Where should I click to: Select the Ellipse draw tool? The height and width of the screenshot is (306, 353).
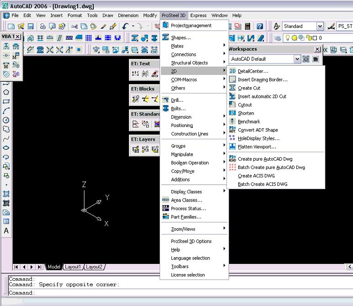[x=6, y=148]
